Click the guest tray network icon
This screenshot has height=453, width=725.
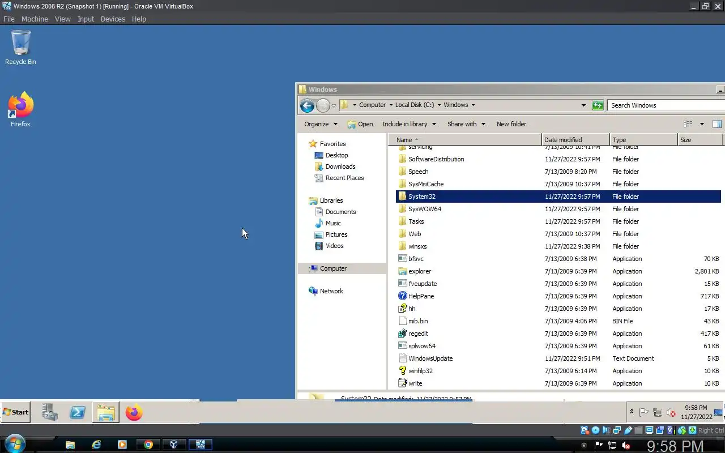click(x=658, y=412)
